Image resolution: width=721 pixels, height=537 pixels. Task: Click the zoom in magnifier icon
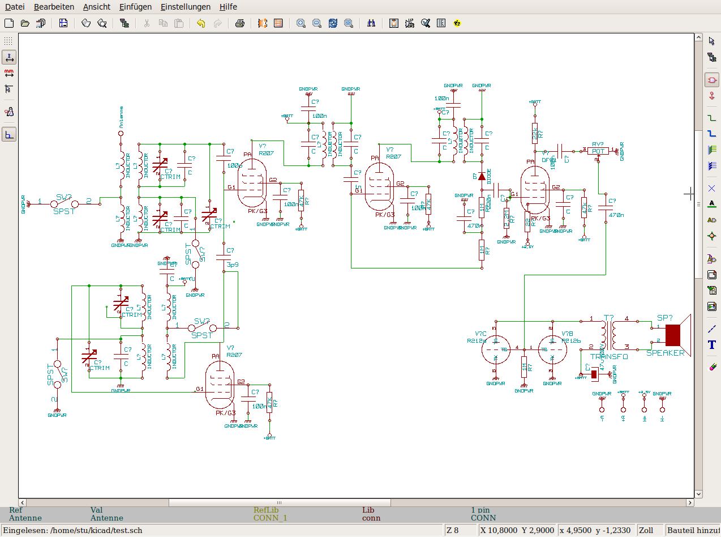point(301,23)
